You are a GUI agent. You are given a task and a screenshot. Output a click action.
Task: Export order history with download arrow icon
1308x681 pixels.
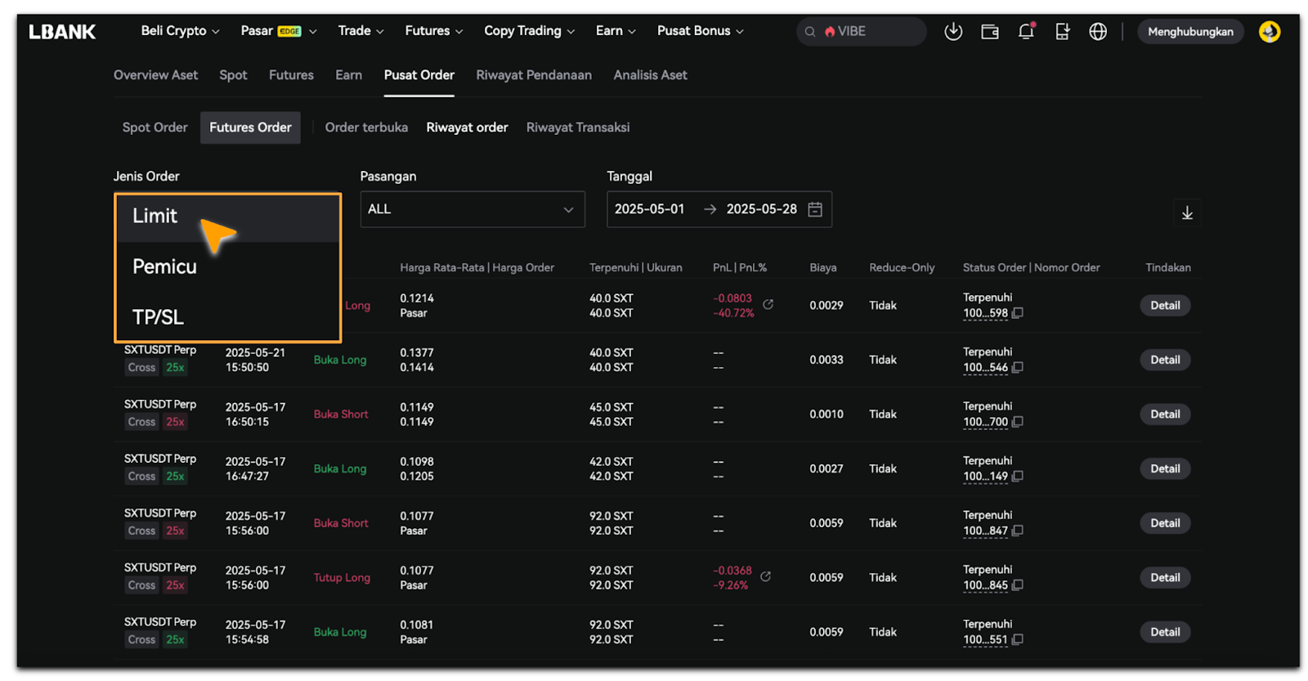(1187, 213)
